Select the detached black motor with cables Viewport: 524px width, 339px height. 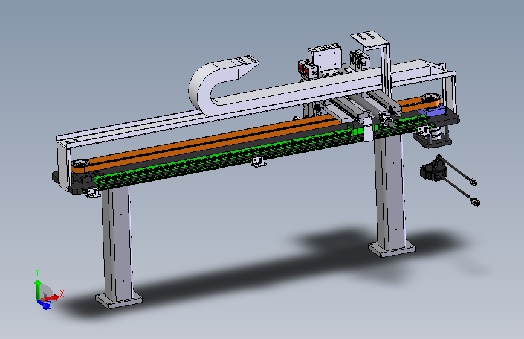[433, 170]
